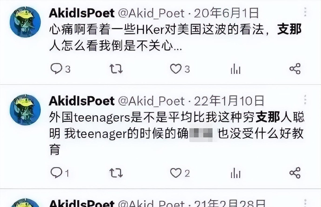Open the avatar on the first tweet
321x207 pixels.
(x=25, y=22)
